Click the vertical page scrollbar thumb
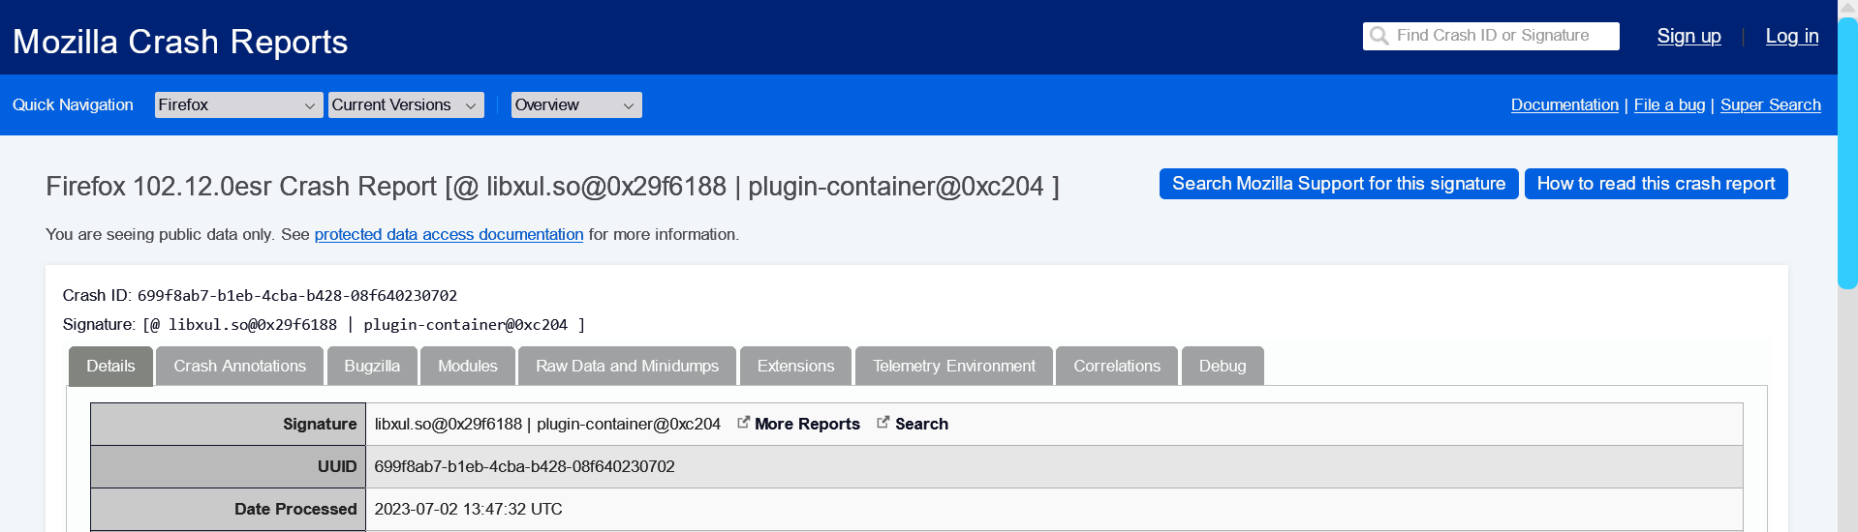 (1847, 155)
